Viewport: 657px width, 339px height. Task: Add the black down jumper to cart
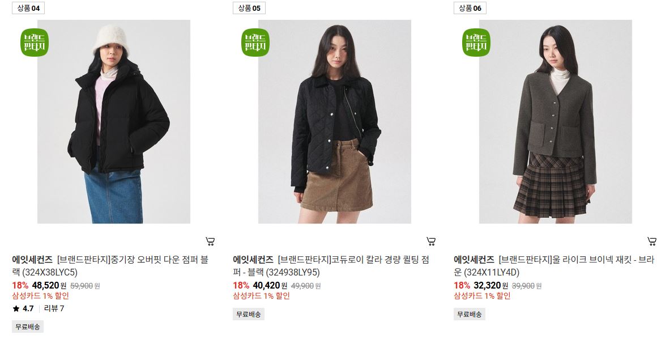[210, 241]
